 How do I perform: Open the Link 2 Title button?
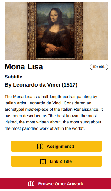point(57,161)
